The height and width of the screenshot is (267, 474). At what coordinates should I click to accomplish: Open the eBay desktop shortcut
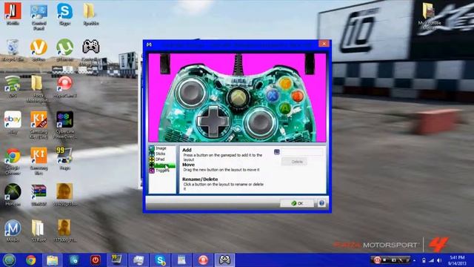[x=13, y=122]
